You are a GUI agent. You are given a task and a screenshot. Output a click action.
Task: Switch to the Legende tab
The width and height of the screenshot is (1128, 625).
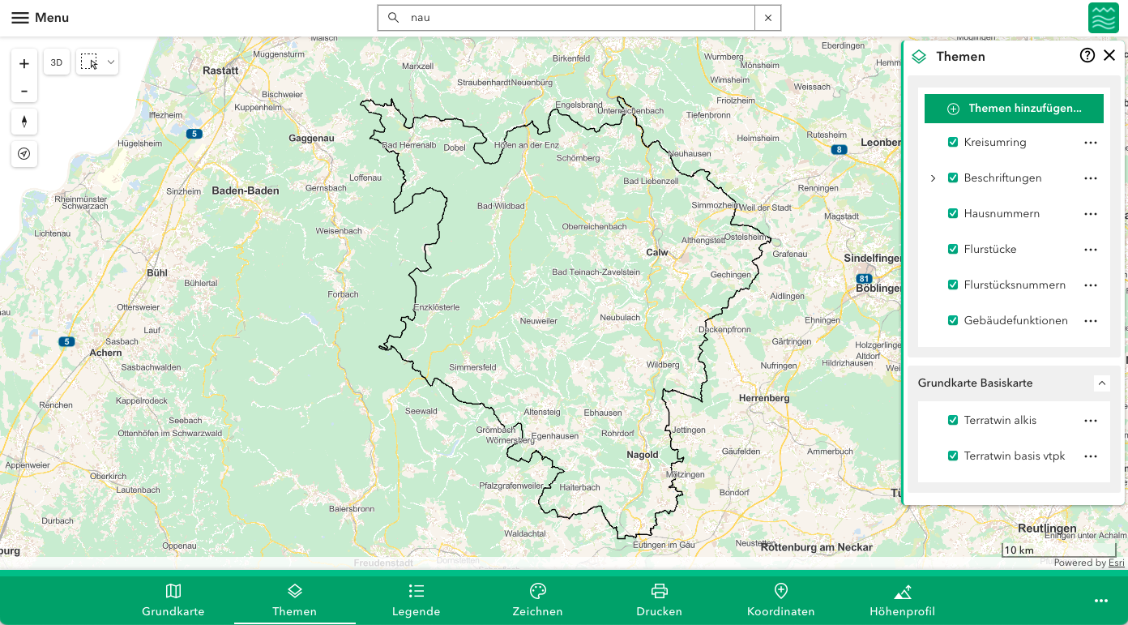(x=416, y=600)
